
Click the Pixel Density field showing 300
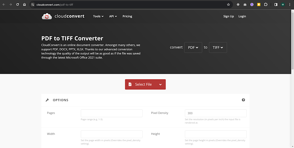tap(216, 113)
